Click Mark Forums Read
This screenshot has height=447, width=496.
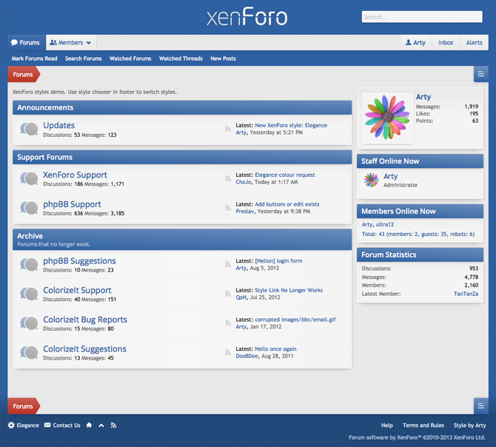[35, 58]
